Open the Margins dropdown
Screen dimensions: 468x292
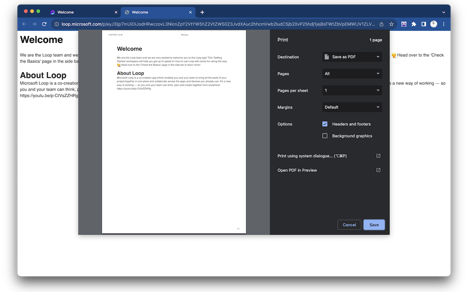coord(352,107)
